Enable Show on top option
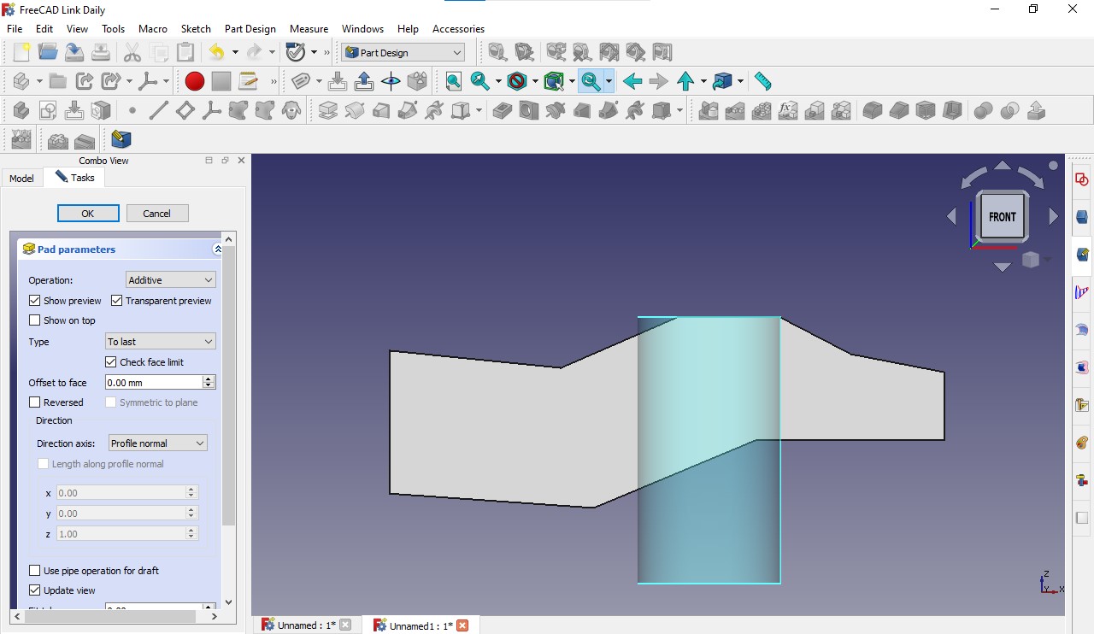This screenshot has width=1094, height=634. pos(34,320)
